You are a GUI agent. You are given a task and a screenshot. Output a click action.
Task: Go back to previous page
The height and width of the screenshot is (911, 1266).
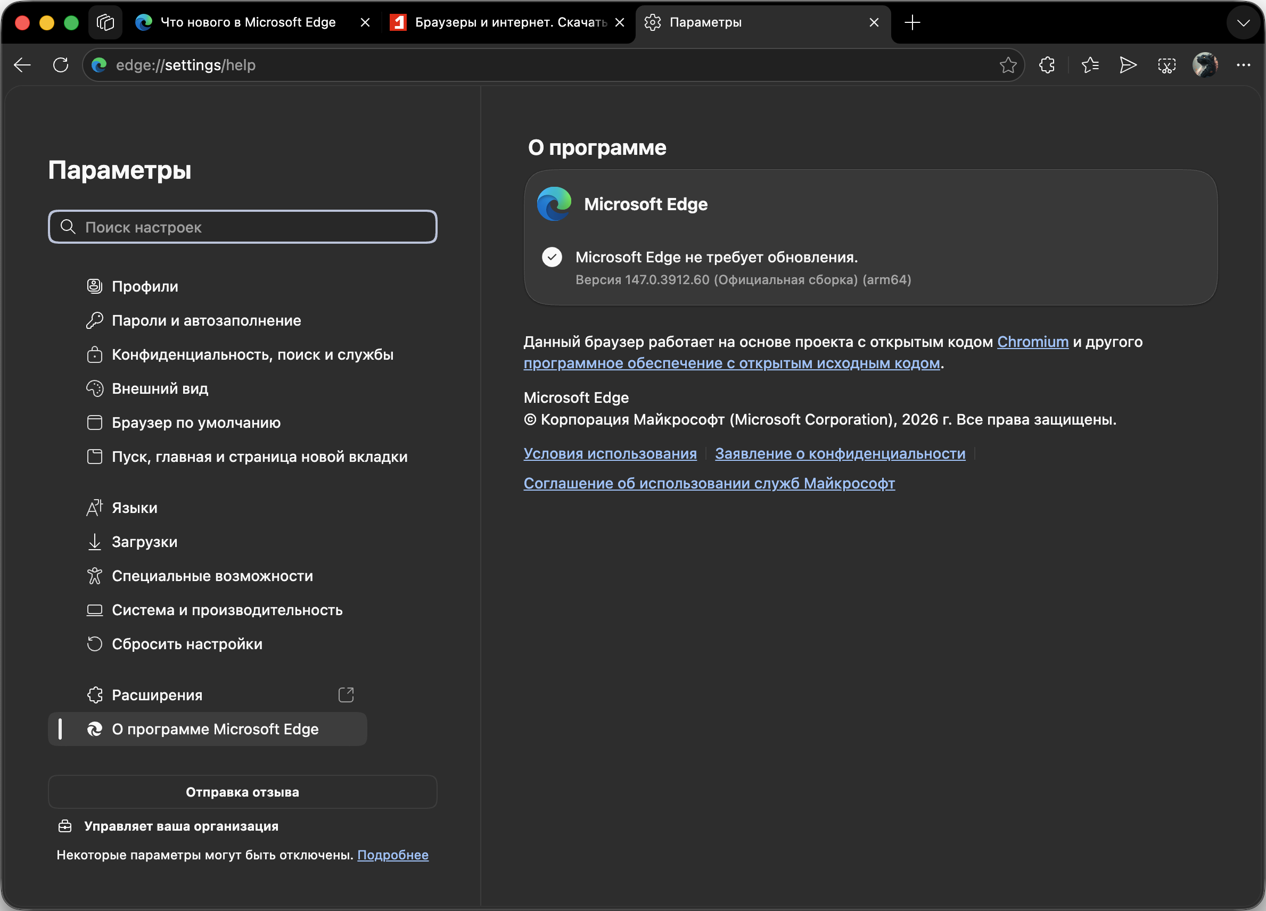point(22,65)
